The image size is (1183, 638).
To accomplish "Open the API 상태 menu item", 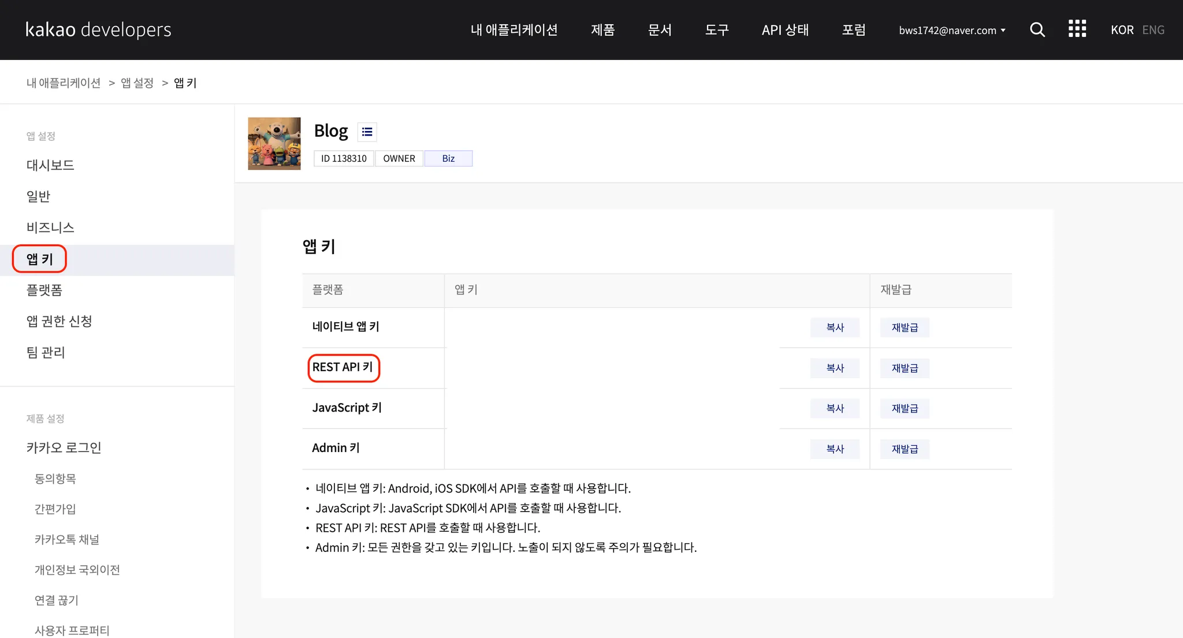I will [x=785, y=30].
